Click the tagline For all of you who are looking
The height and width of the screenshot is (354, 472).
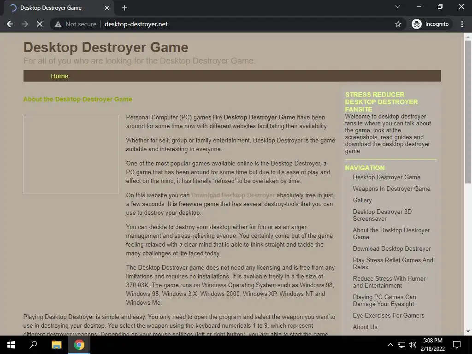pos(139,61)
